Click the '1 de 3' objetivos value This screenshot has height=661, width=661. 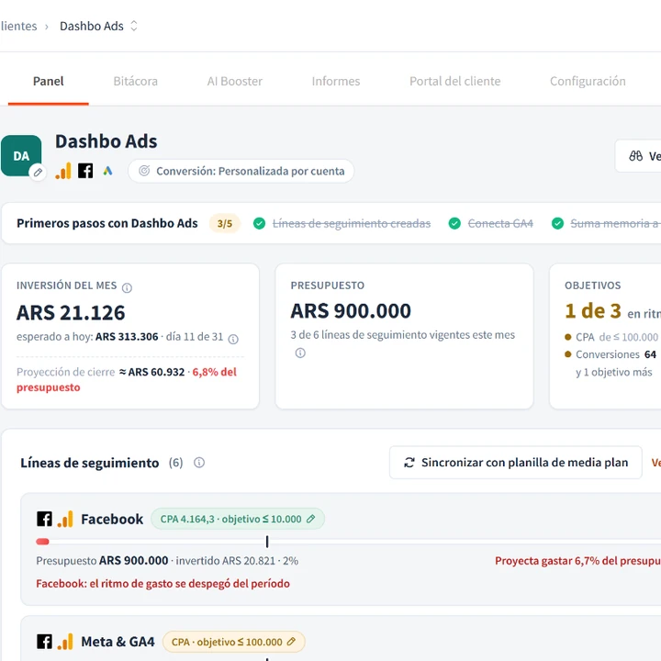click(x=593, y=311)
